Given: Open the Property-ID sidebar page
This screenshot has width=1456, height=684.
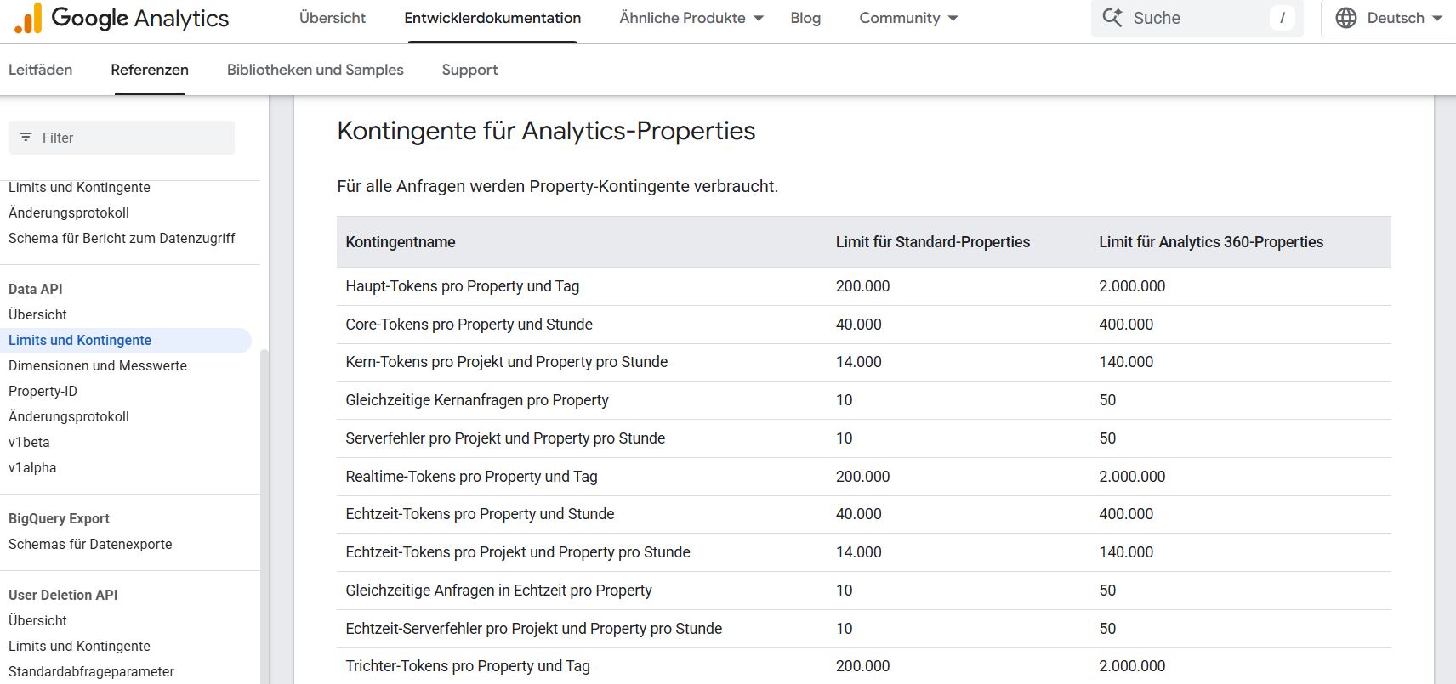Looking at the screenshot, I should point(43,391).
